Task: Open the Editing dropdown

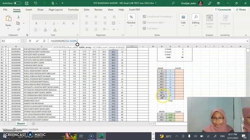Action: tap(196, 20)
